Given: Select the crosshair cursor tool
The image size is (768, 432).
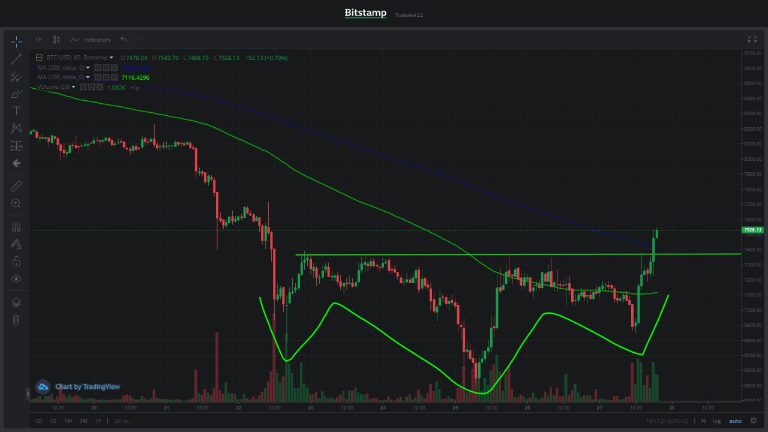Looking at the screenshot, I should tap(16, 41).
